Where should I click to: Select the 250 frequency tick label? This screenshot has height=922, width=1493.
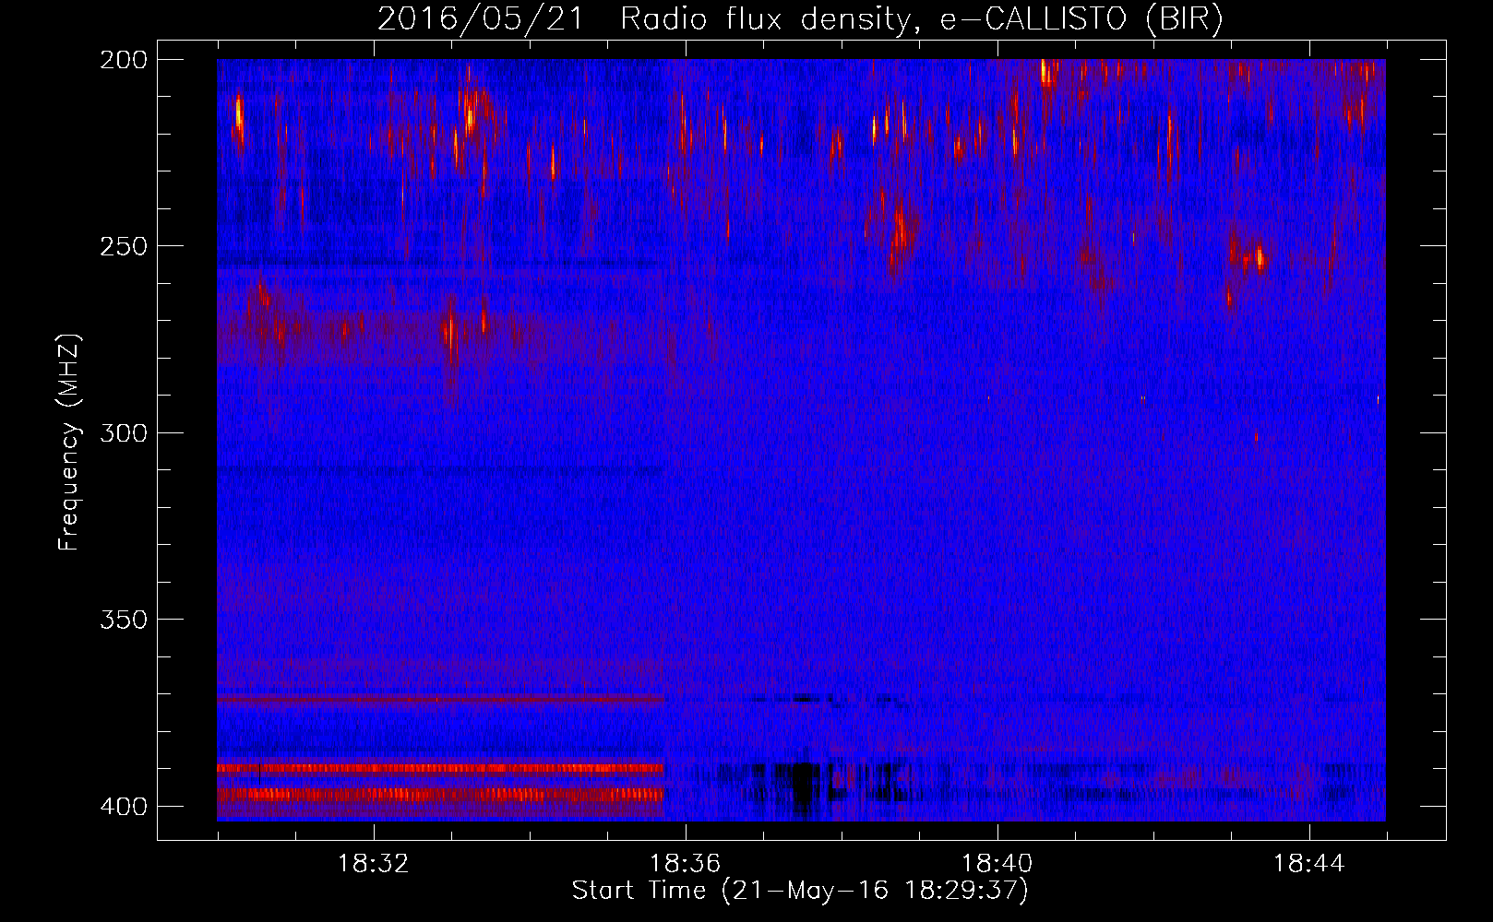(124, 246)
